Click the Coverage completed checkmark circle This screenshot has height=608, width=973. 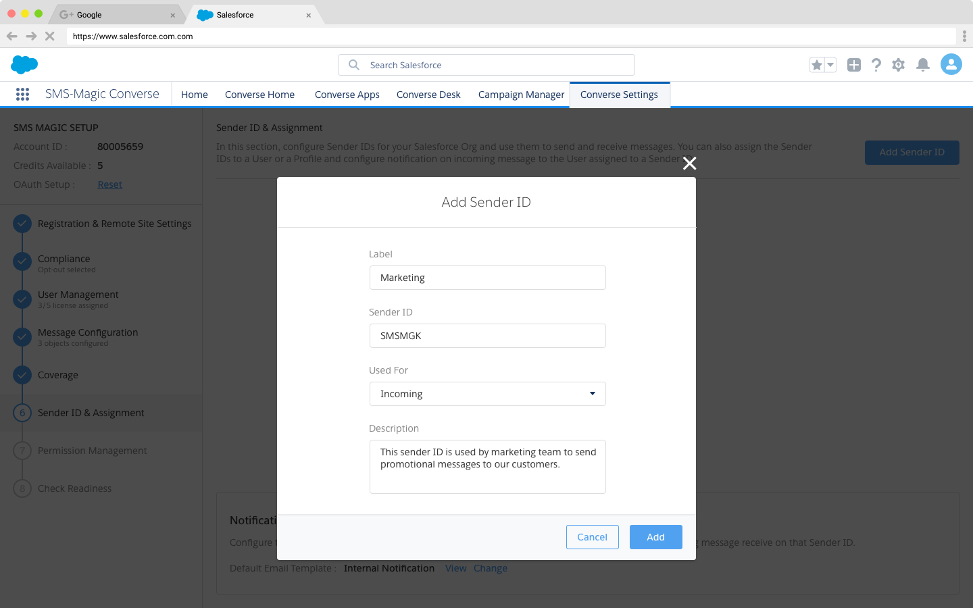click(22, 375)
